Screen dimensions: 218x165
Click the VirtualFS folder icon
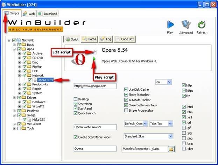(x=29, y=106)
